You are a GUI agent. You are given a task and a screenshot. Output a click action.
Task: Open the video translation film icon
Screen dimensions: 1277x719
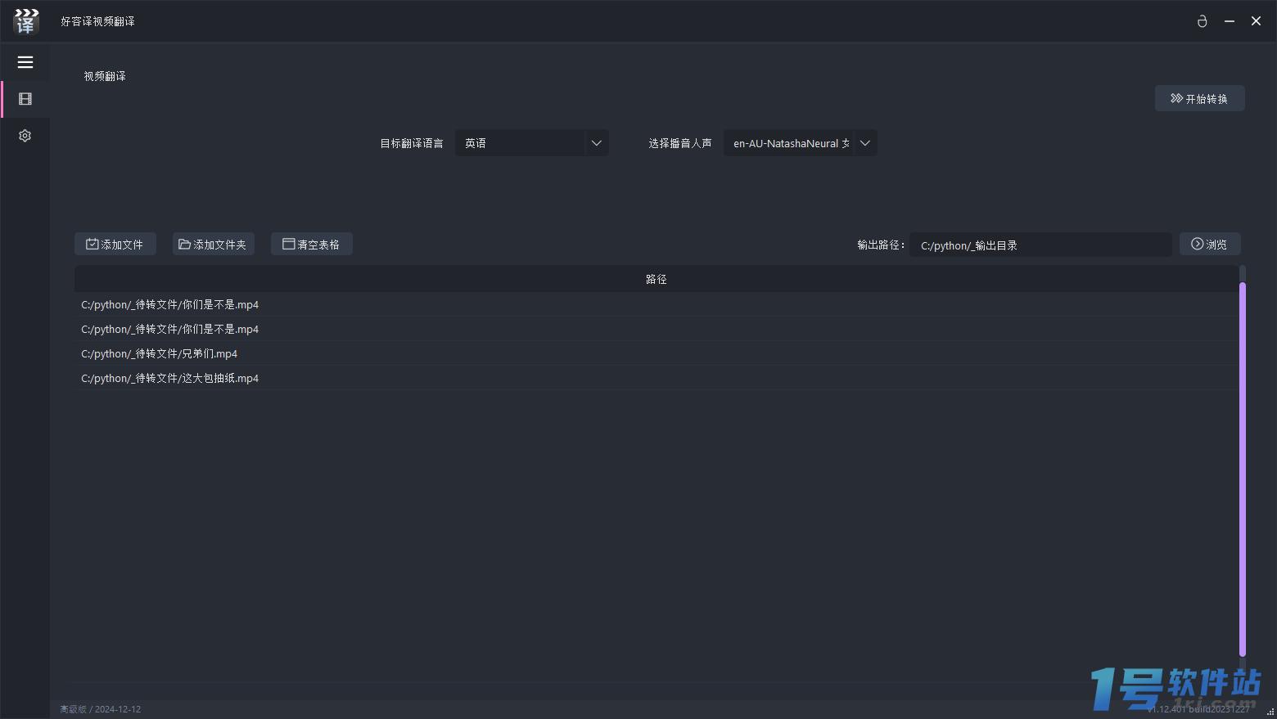pos(25,99)
